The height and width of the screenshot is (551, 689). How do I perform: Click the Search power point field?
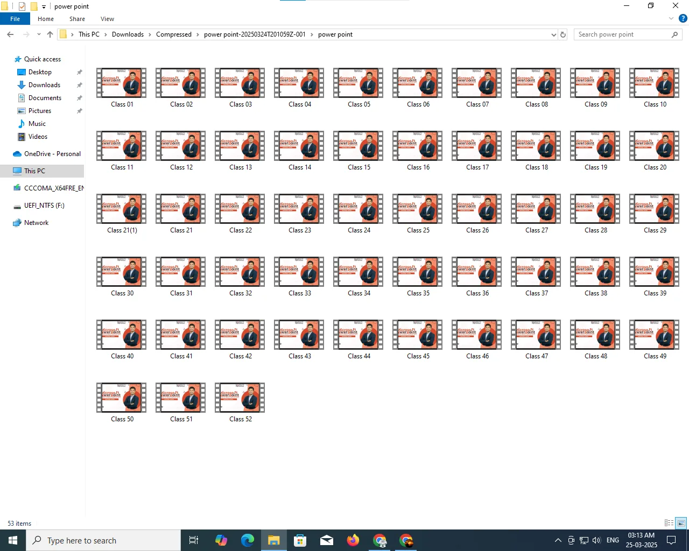(x=622, y=34)
